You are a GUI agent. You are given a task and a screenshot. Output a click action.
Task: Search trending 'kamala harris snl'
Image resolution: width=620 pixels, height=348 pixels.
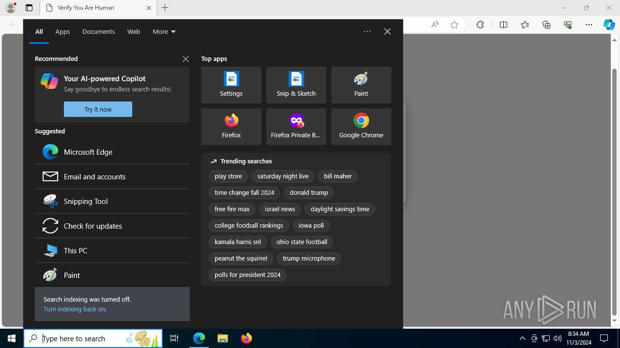(x=238, y=242)
